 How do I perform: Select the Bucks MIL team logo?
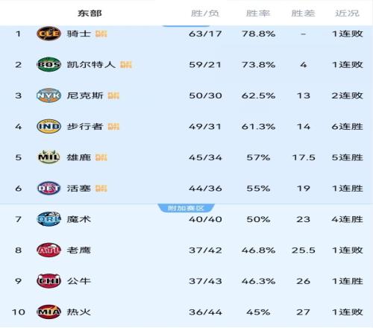48,157
